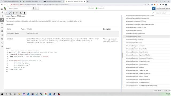Open the hamburger navigation menu
This screenshot has width=171, height=96.
click(2, 9)
